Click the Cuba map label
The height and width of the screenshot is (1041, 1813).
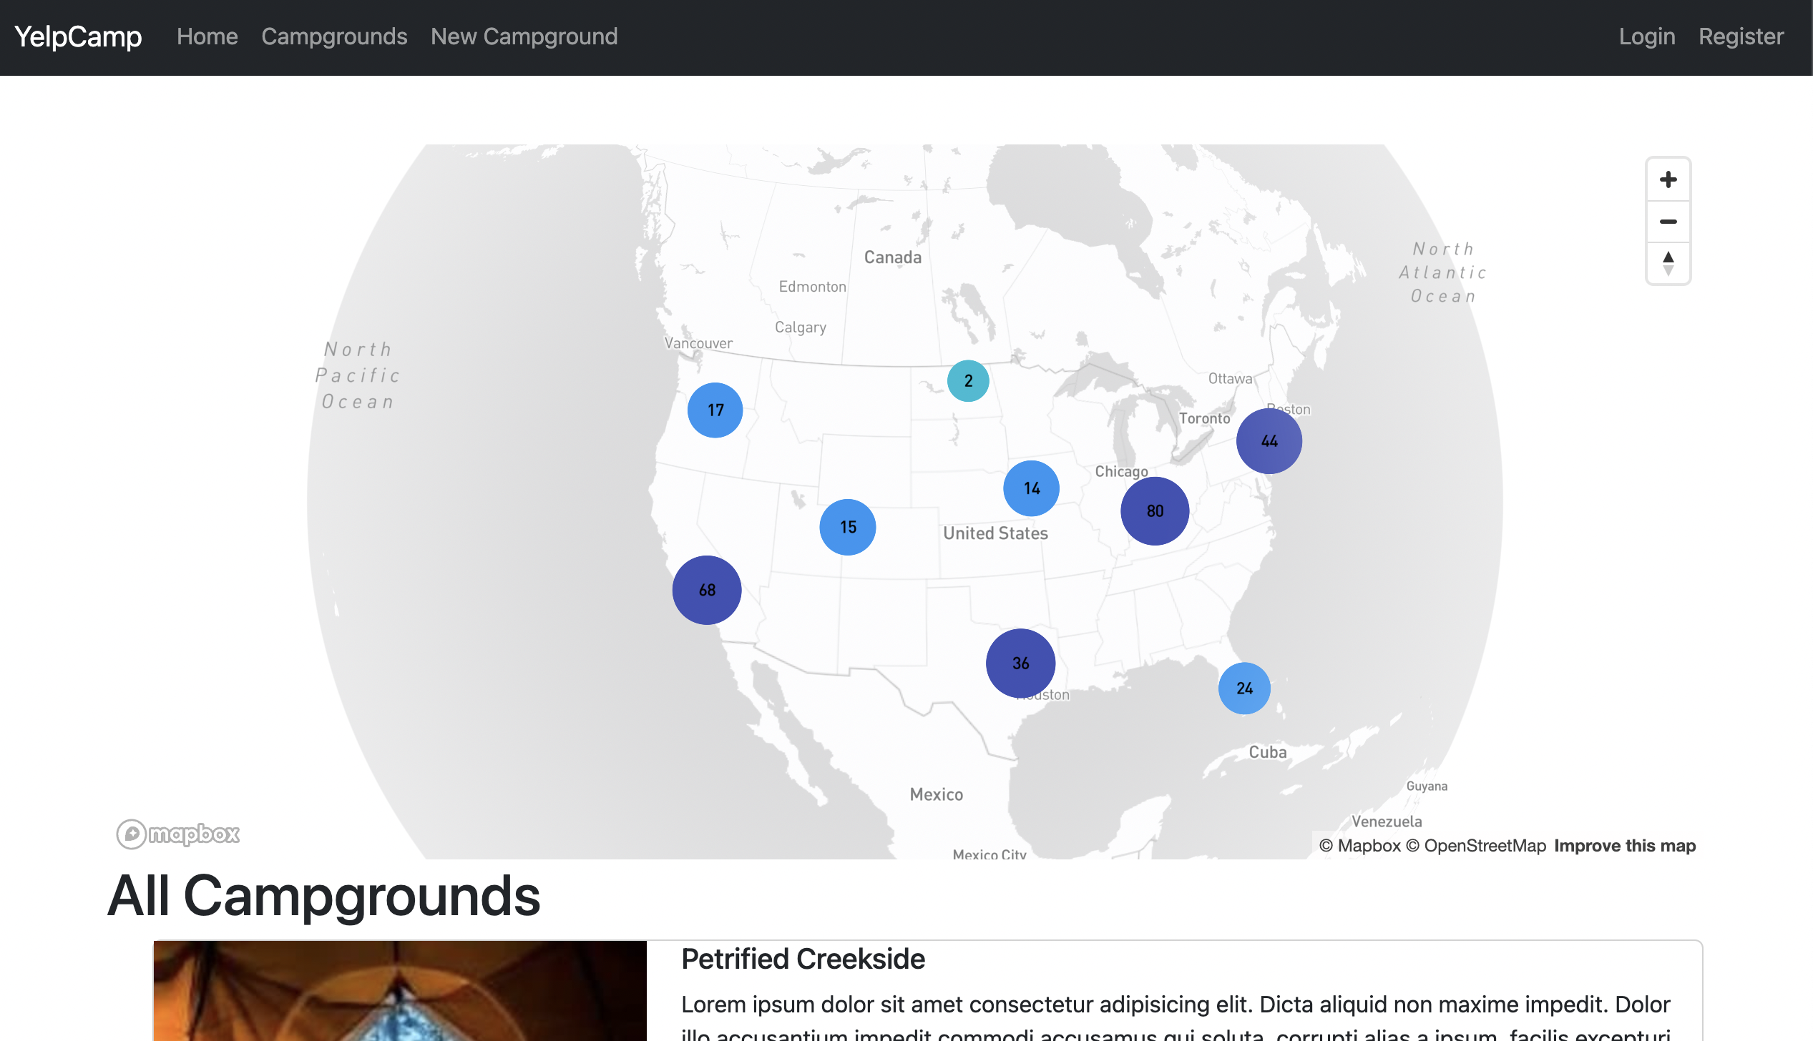click(1267, 752)
